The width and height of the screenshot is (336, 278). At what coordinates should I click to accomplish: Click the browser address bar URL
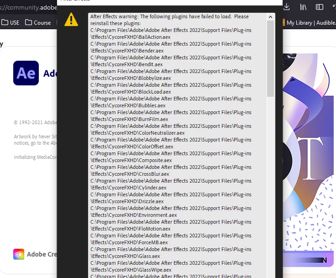[28, 7]
